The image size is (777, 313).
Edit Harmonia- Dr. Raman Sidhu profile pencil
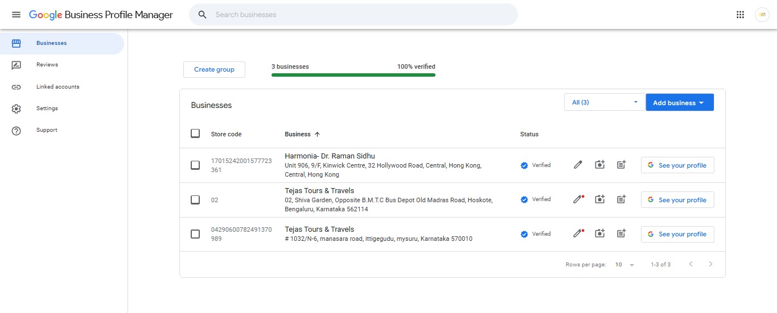coord(578,165)
